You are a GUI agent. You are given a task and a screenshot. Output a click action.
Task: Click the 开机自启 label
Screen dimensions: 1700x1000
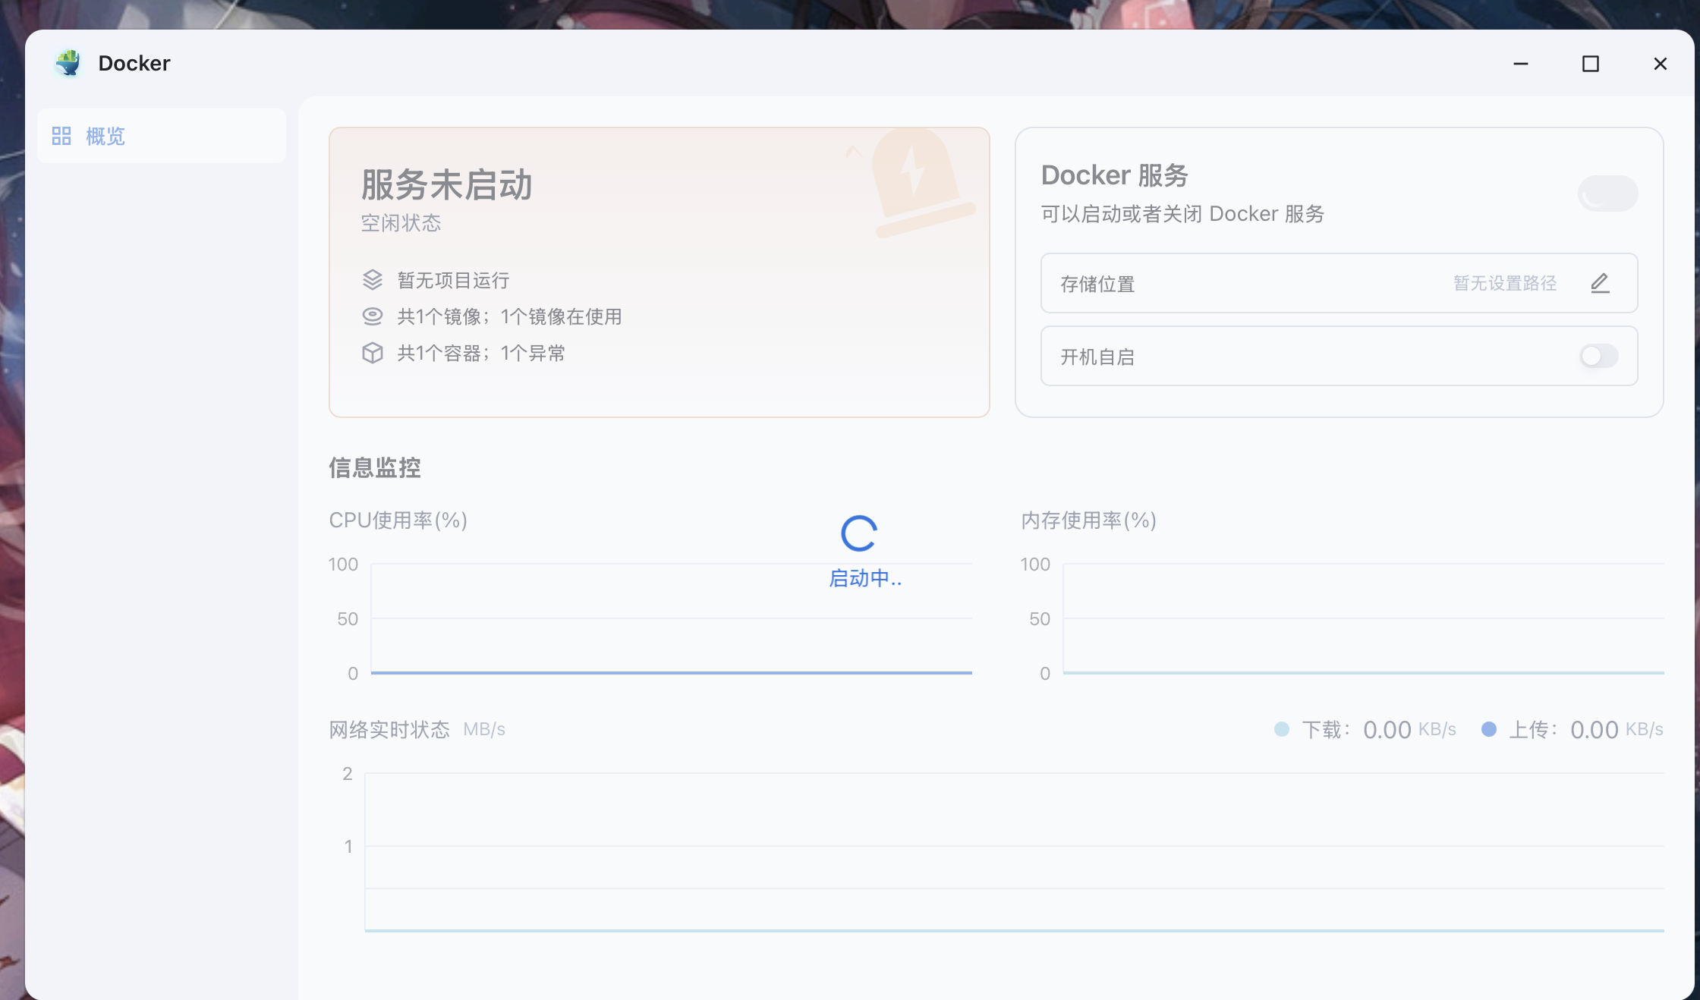pyautogui.click(x=1097, y=357)
